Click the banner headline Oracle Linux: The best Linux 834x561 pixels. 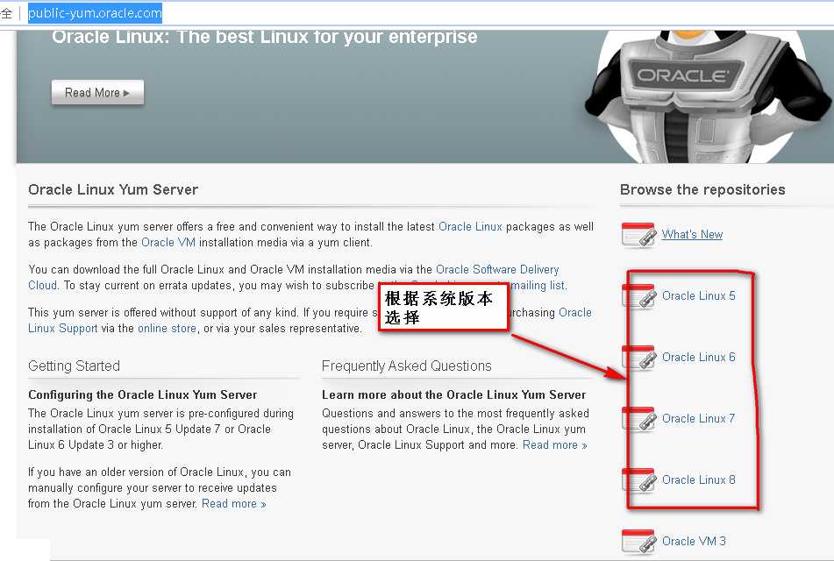click(x=264, y=37)
